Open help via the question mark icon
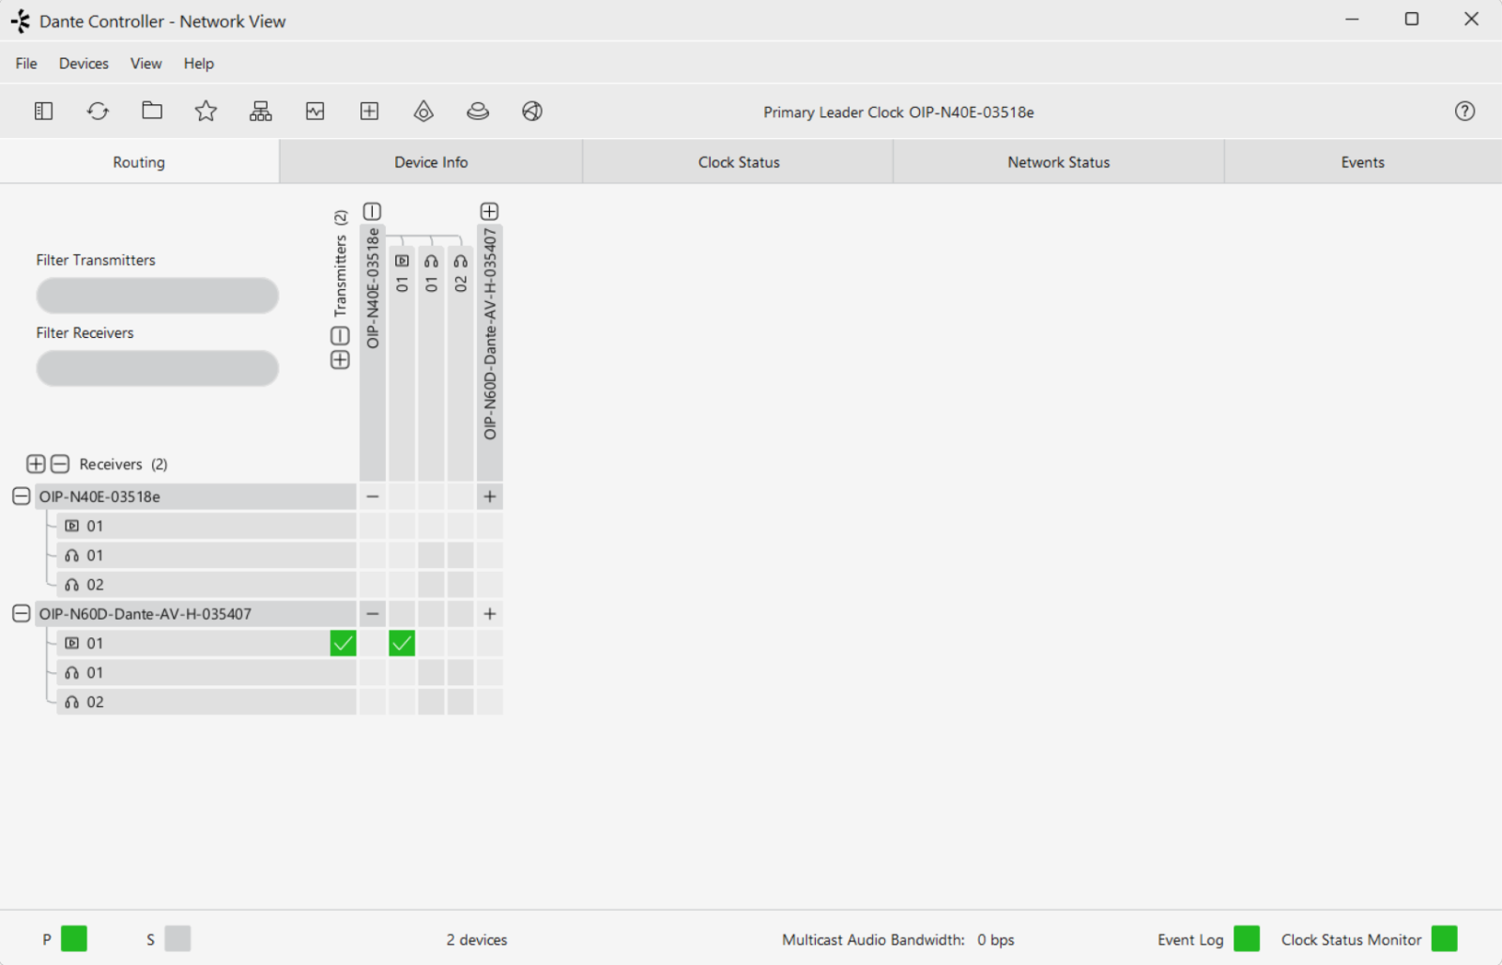The width and height of the screenshot is (1502, 965). click(1464, 112)
